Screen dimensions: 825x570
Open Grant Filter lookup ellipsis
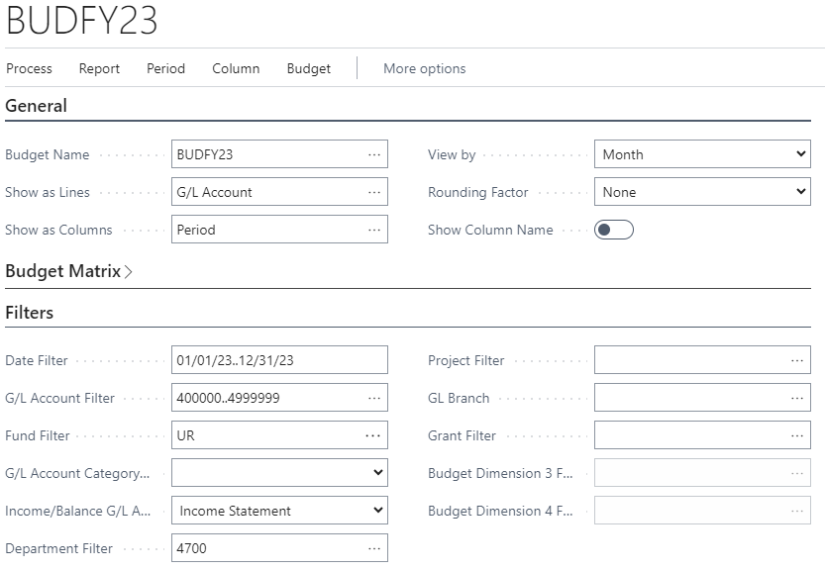point(796,435)
